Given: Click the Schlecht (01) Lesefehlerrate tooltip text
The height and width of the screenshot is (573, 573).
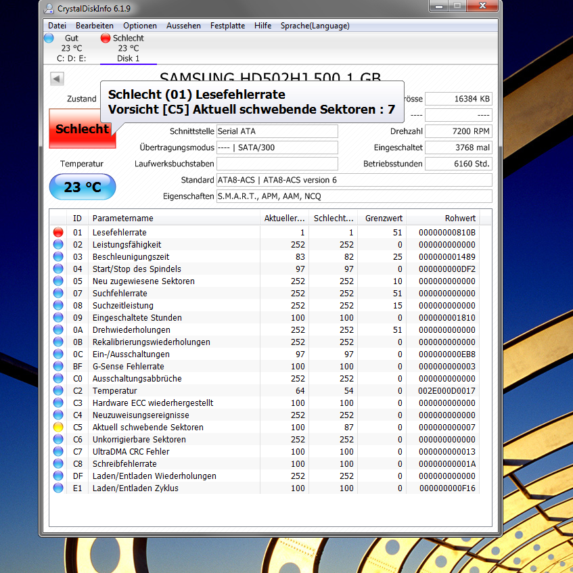Looking at the screenshot, I should (197, 94).
